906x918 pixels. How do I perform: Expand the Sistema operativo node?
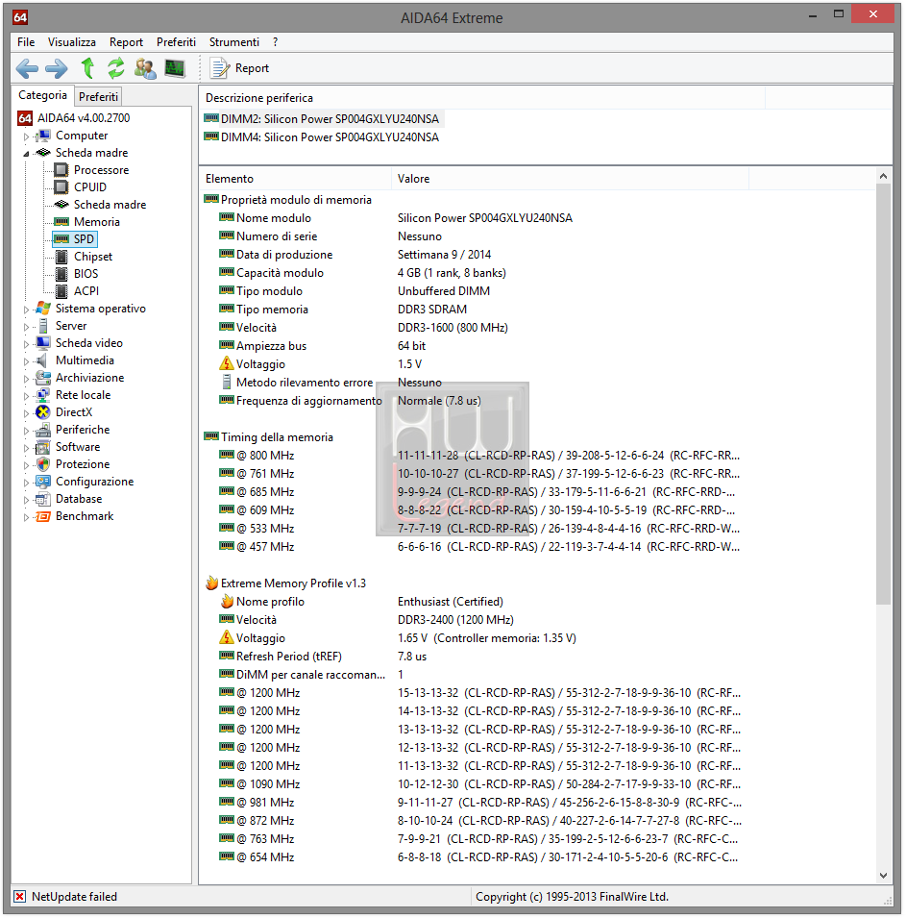pyautogui.click(x=26, y=310)
